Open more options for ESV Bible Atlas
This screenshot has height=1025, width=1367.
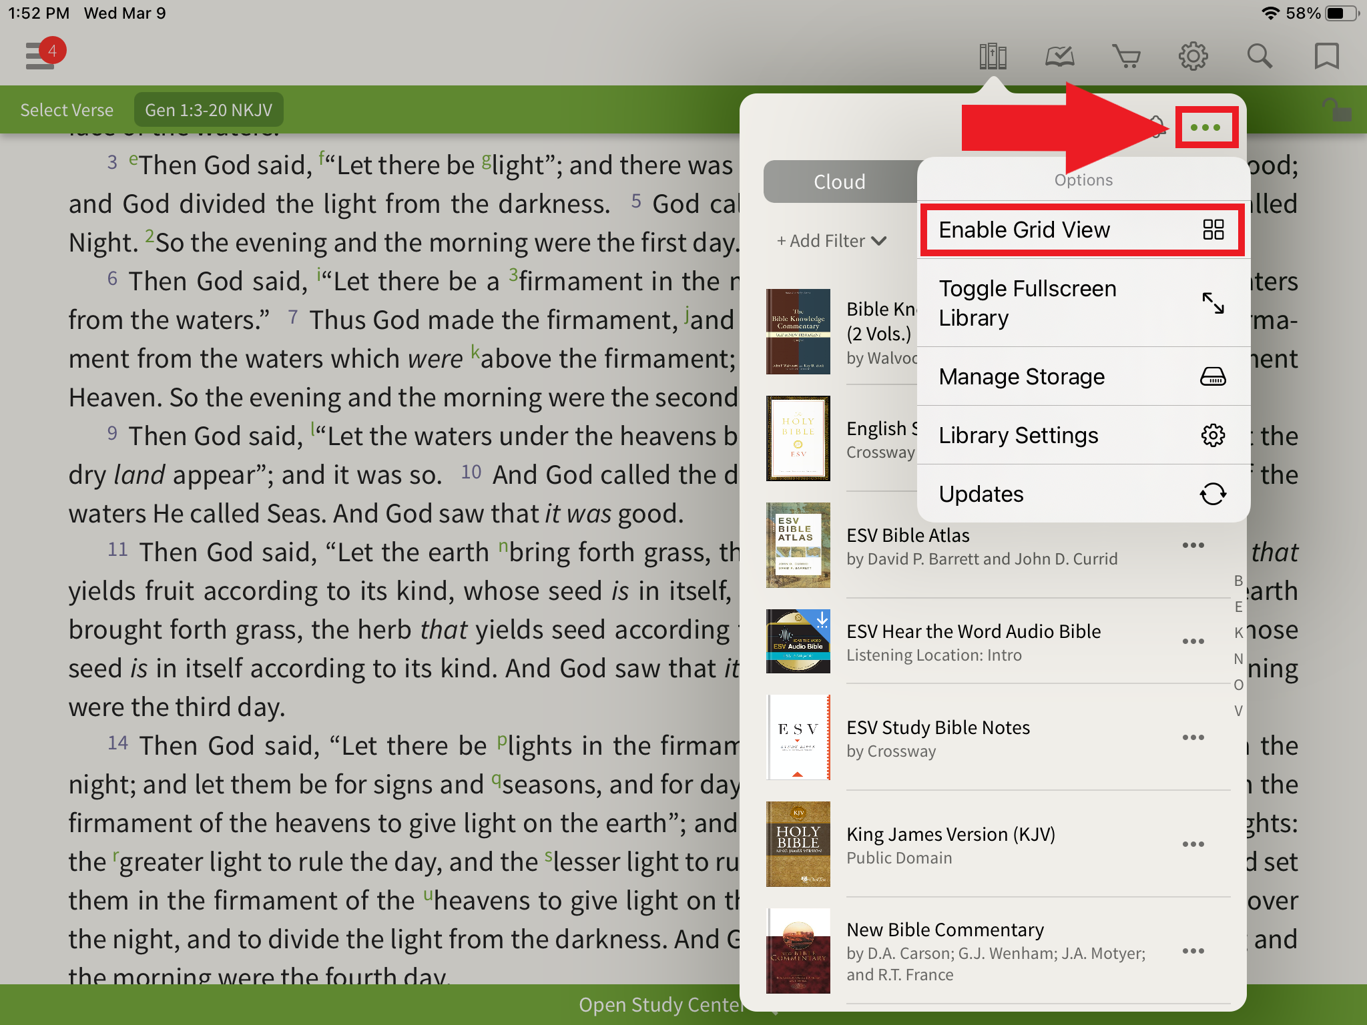pyautogui.click(x=1193, y=545)
